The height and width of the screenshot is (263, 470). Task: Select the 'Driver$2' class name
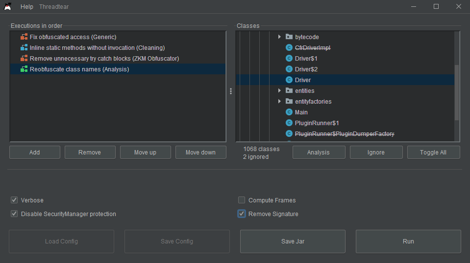pyautogui.click(x=306, y=69)
